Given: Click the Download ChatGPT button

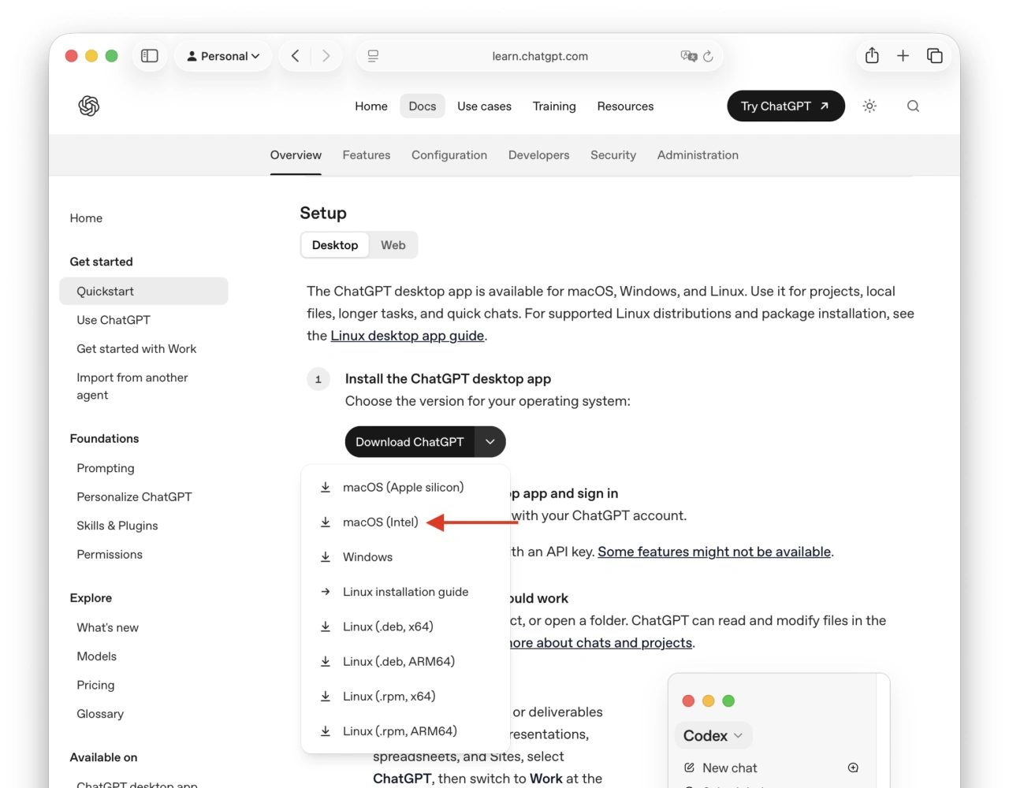Looking at the screenshot, I should click(410, 442).
